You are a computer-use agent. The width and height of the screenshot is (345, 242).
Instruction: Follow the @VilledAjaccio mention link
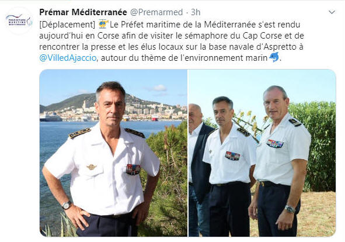point(68,58)
